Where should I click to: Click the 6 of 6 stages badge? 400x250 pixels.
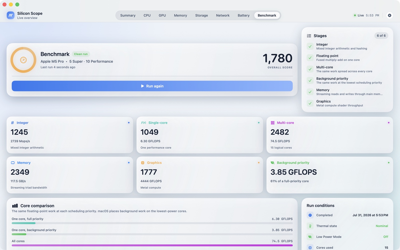381,36
